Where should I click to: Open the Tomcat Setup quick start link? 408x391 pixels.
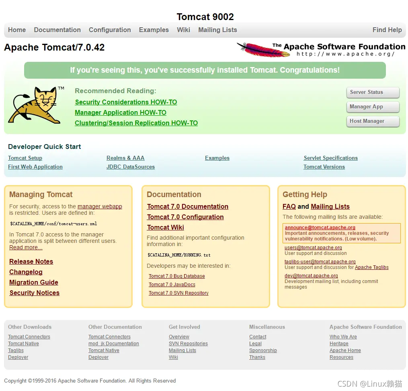25,158
